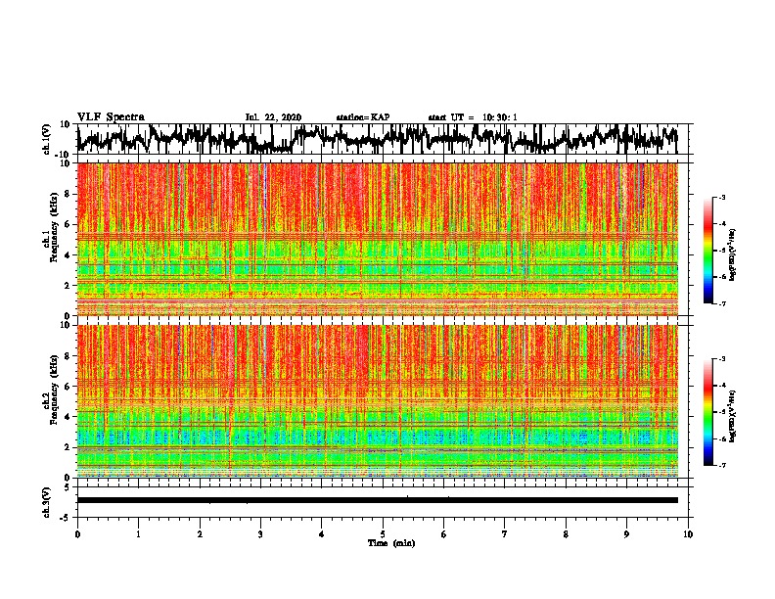Click the 'Time (min)' axis label
The image size is (775, 599).
(391, 543)
